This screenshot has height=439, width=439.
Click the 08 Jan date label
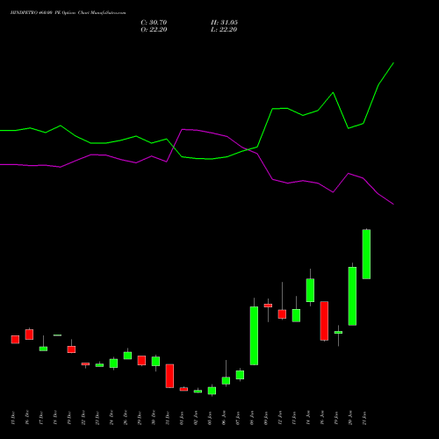click(252, 418)
